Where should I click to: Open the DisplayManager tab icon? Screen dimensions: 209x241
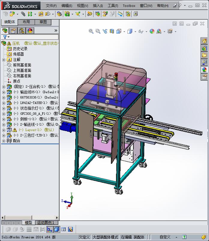[30, 31]
